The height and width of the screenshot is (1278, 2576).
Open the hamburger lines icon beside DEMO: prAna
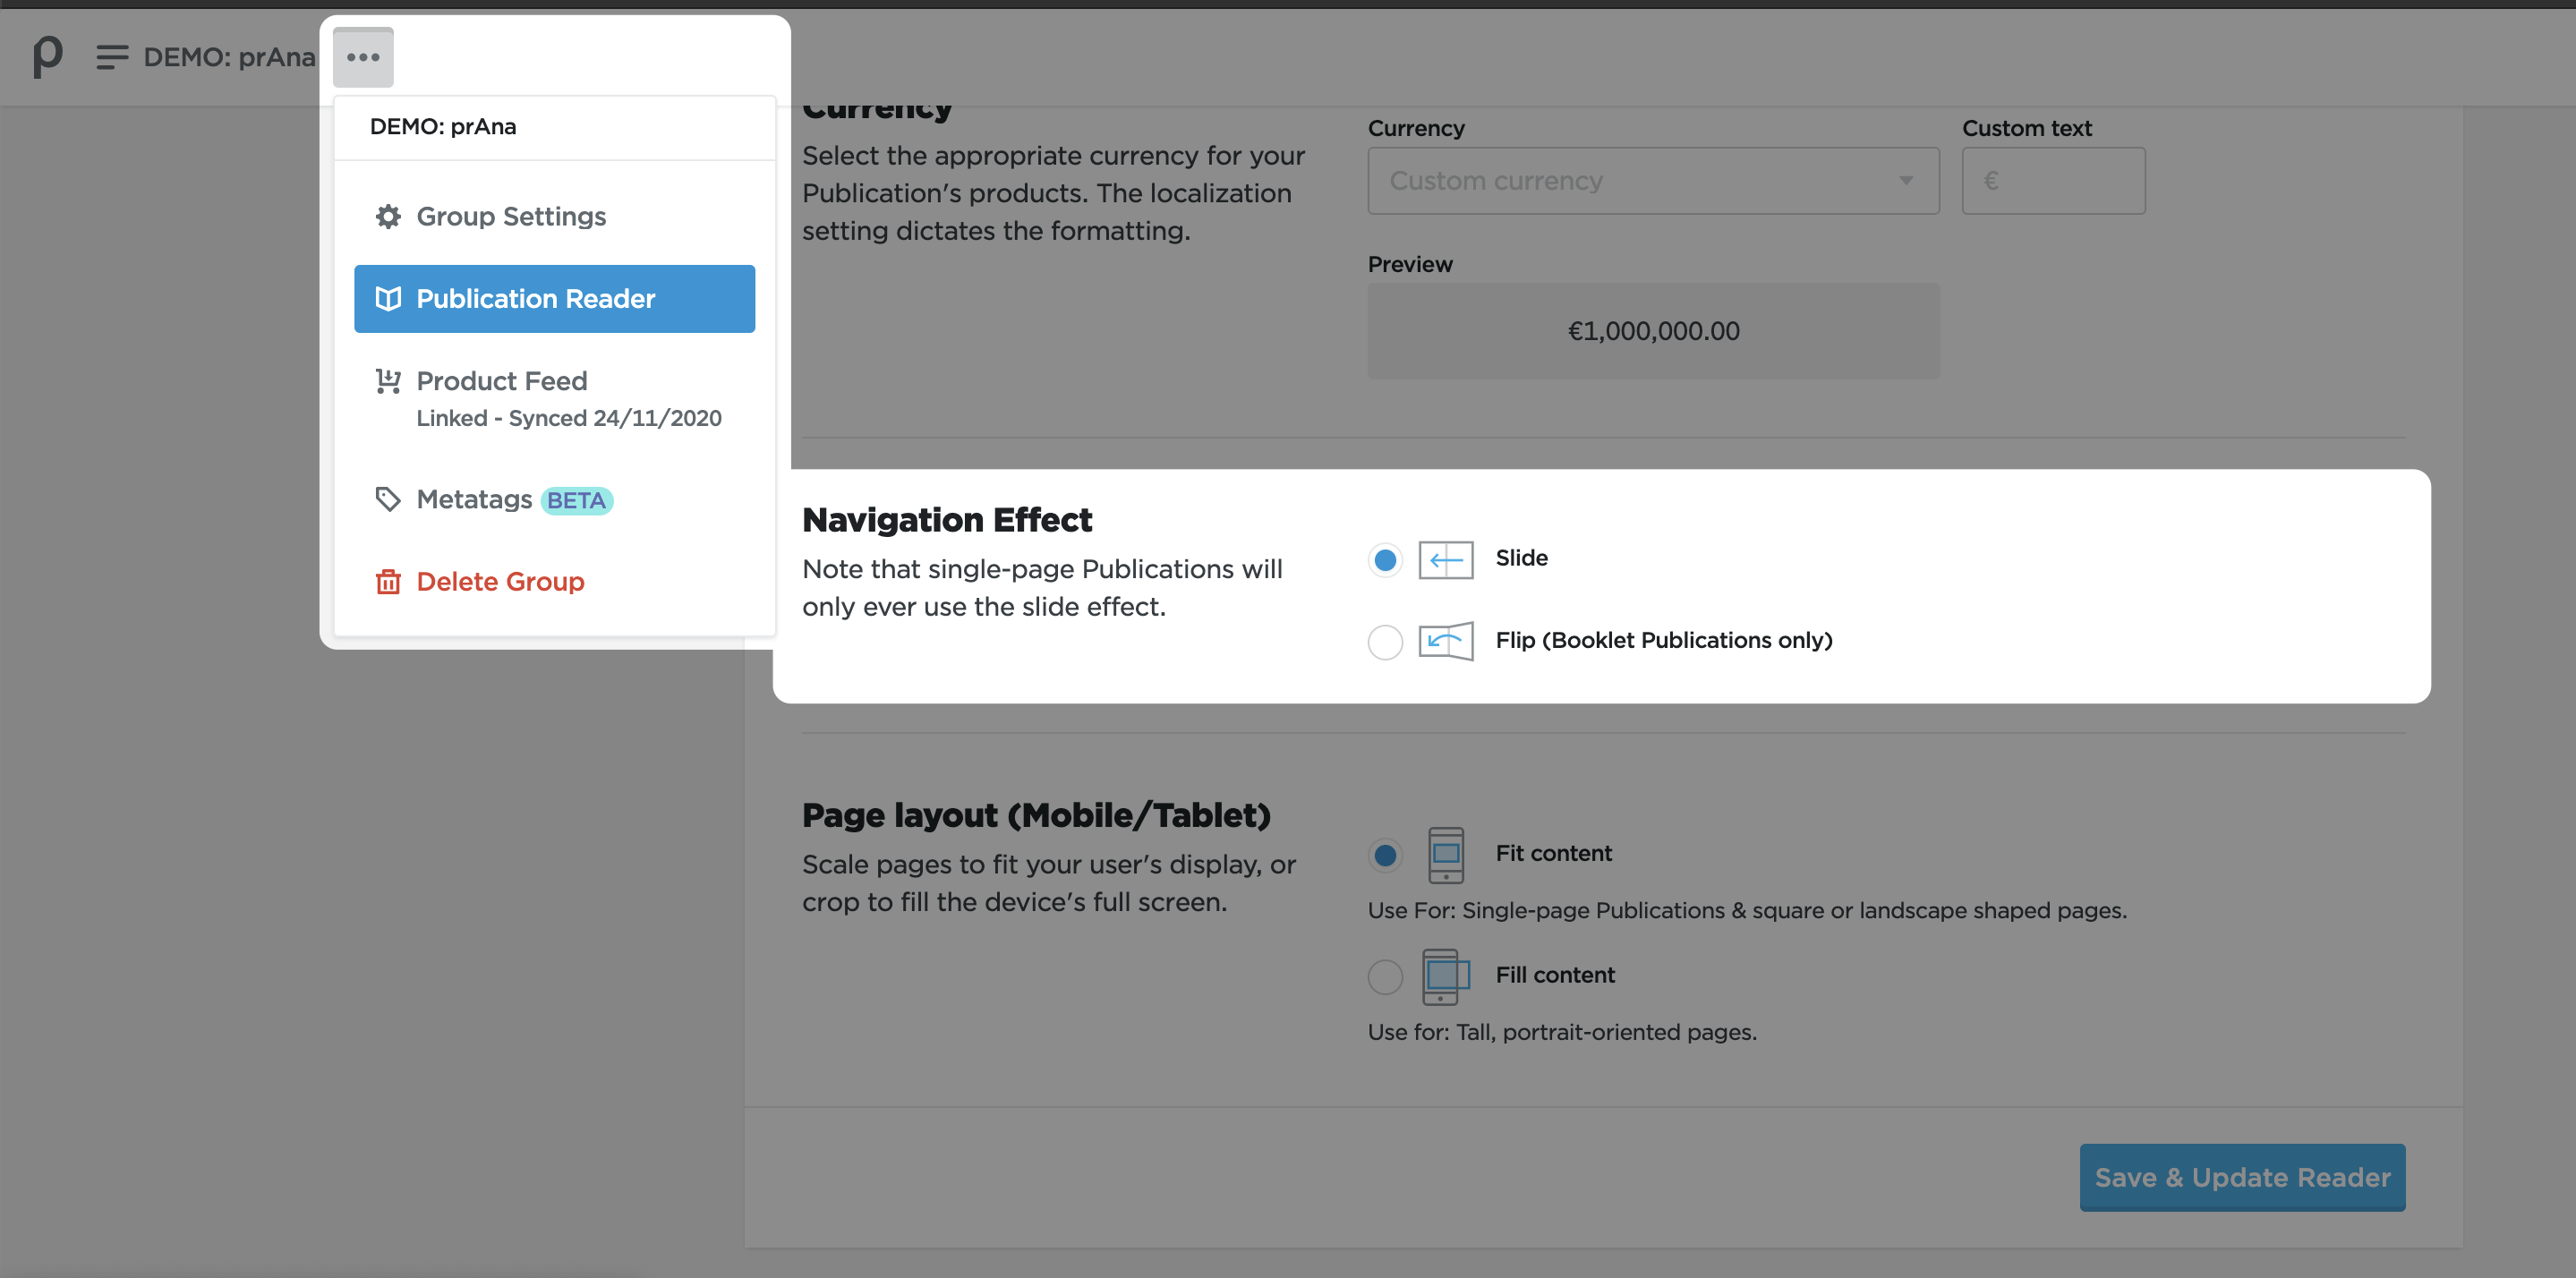click(112, 57)
